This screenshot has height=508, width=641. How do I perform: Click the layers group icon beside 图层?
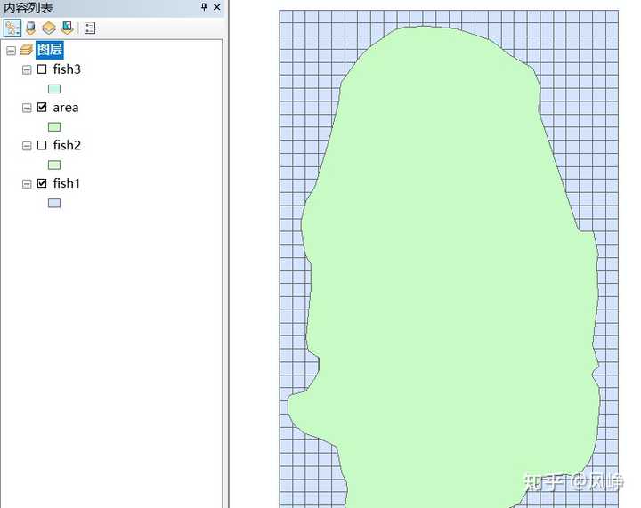26,50
